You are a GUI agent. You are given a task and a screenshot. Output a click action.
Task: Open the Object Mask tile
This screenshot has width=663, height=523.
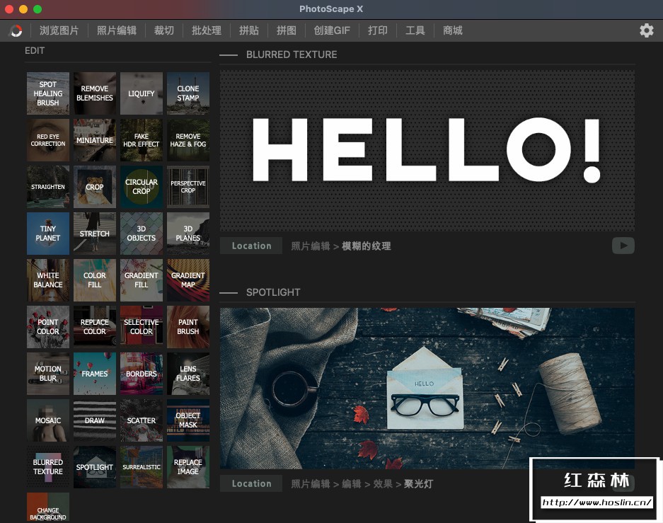pos(188,420)
